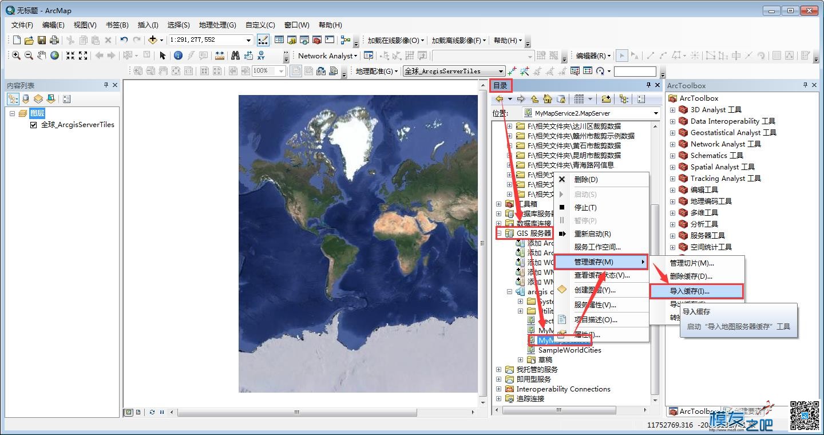
Task: Click the Add Data button
Action: (153, 40)
